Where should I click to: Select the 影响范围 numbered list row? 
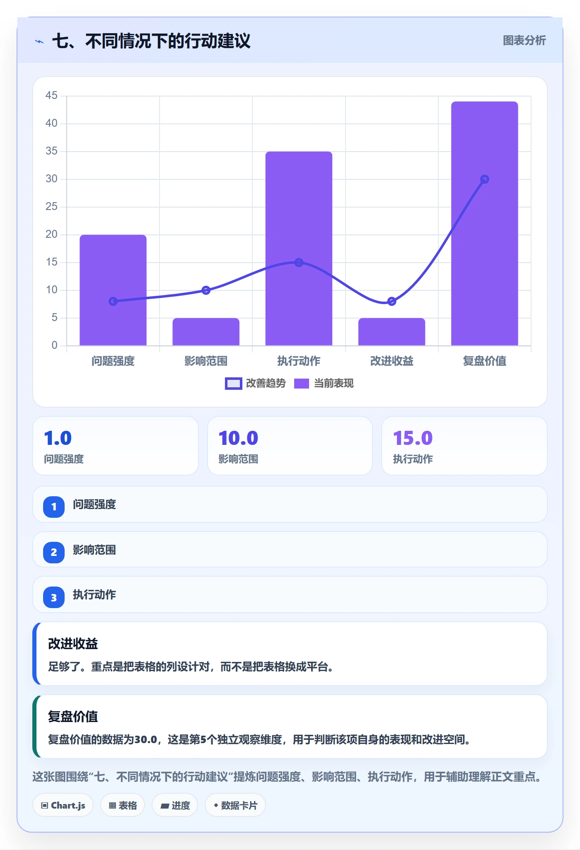click(x=290, y=550)
